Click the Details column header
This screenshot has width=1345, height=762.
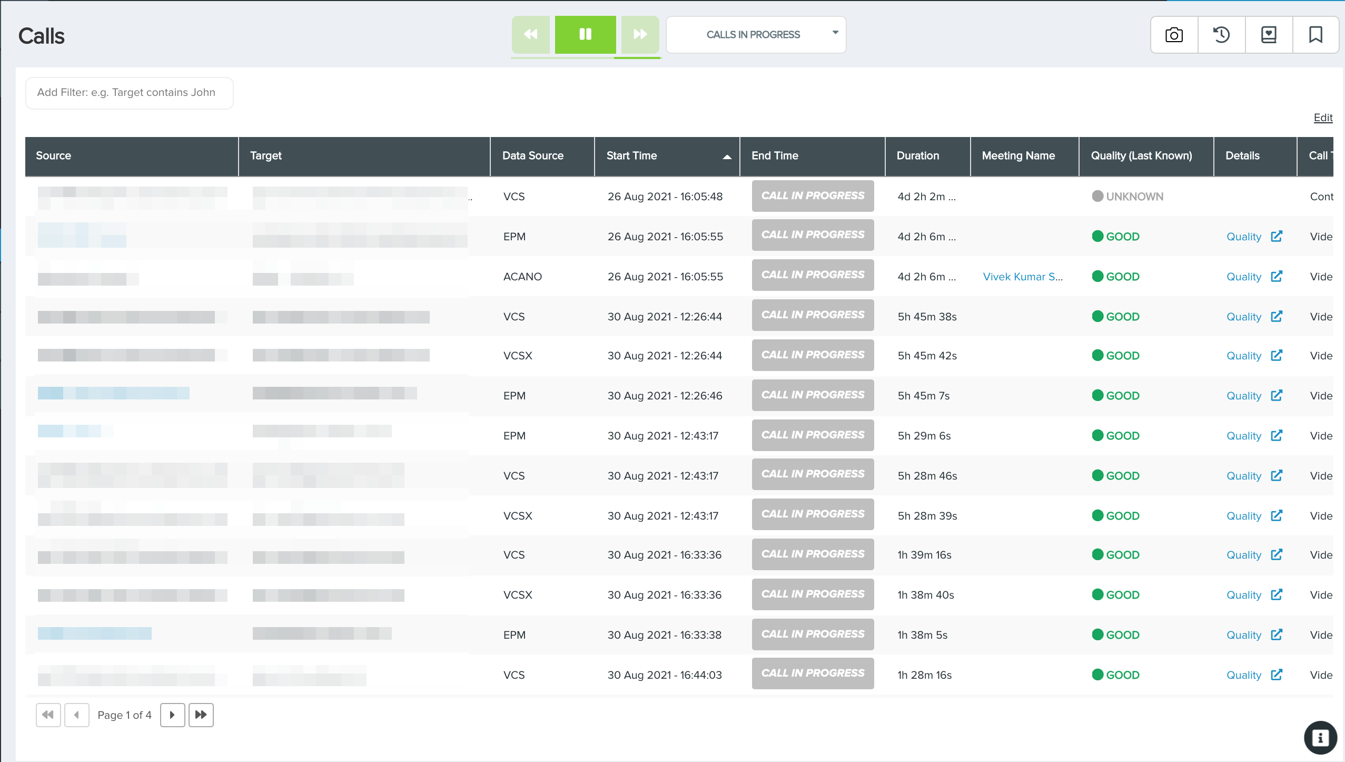point(1255,156)
